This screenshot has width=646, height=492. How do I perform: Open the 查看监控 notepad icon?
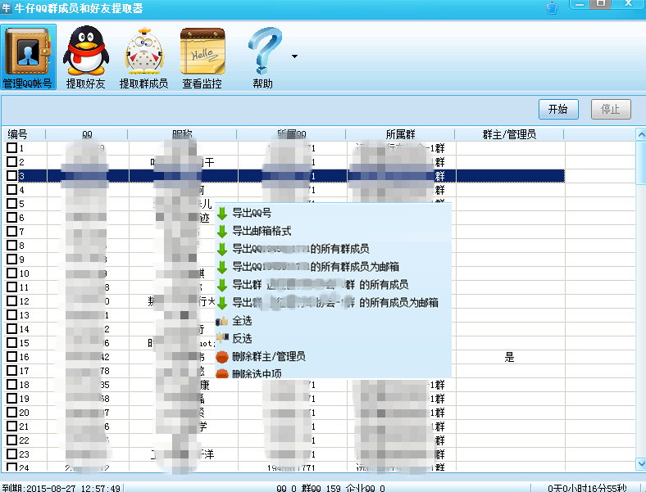pyautogui.click(x=202, y=51)
